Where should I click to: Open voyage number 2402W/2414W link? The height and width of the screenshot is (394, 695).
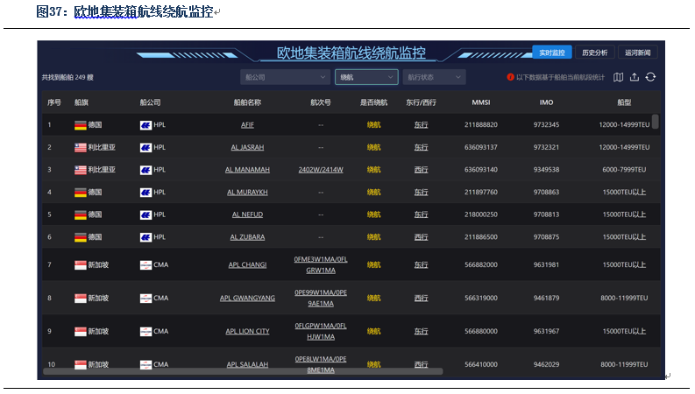321,170
